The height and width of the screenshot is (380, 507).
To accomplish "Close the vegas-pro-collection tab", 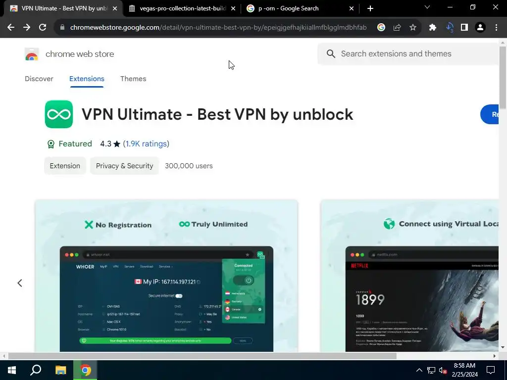I will pos(233,8).
